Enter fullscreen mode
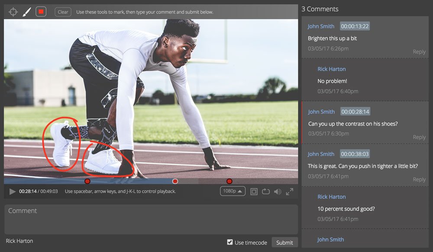This screenshot has height=252, width=433. tap(289, 191)
